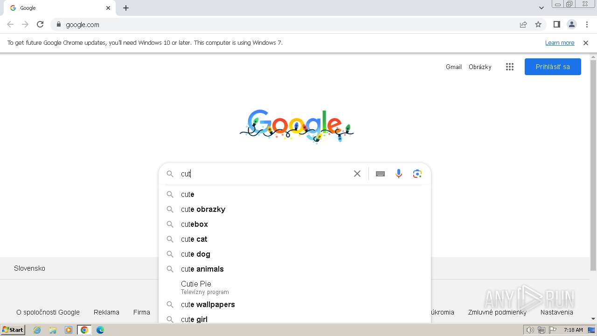Select the 'cute' suggestion

295,194
